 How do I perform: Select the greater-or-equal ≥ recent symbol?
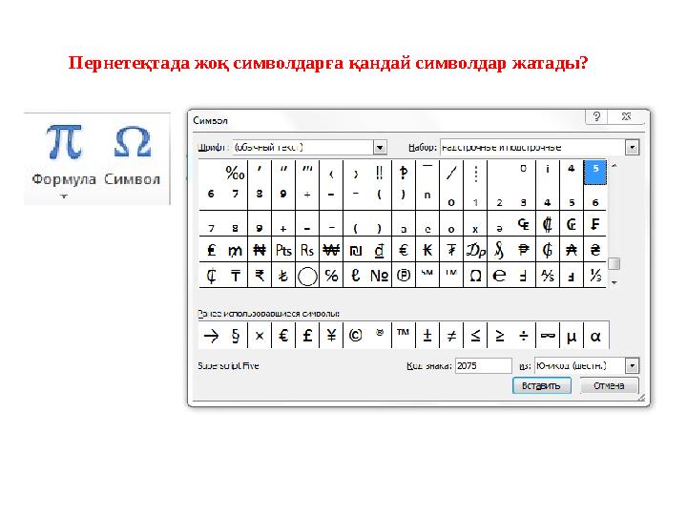coord(499,336)
